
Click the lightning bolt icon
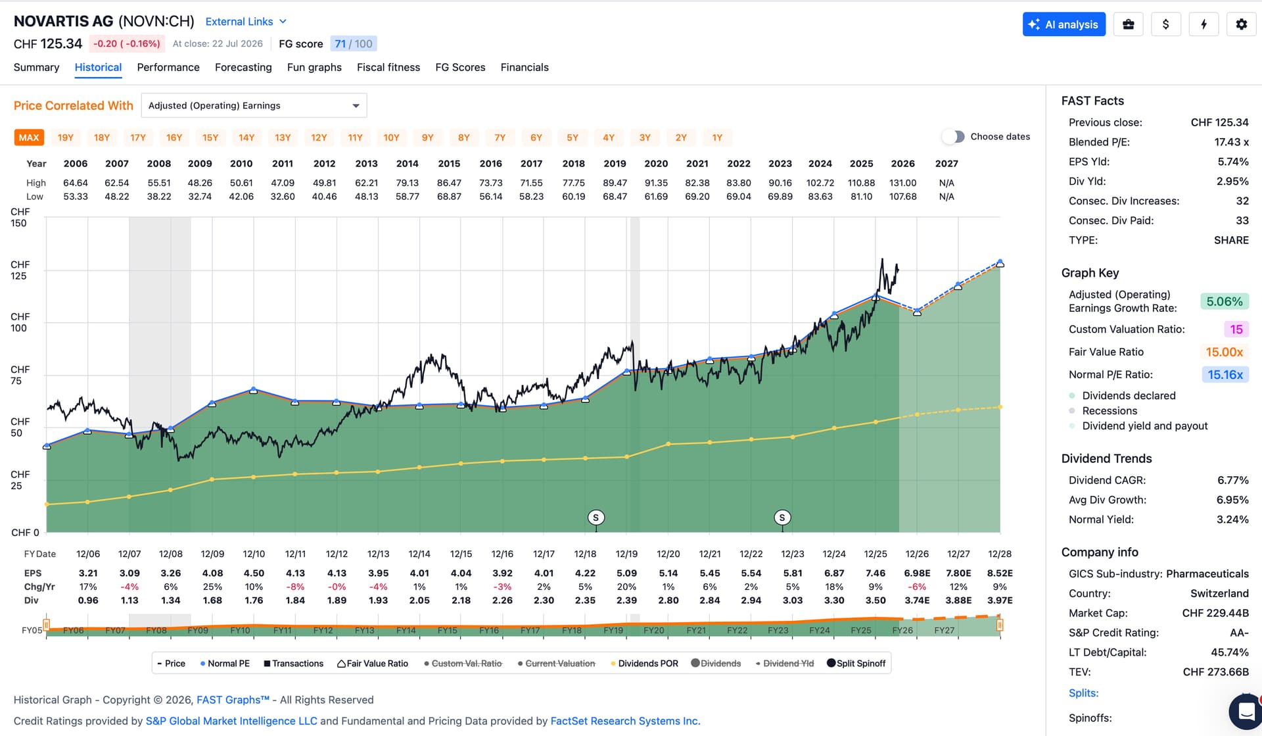coord(1204,24)
